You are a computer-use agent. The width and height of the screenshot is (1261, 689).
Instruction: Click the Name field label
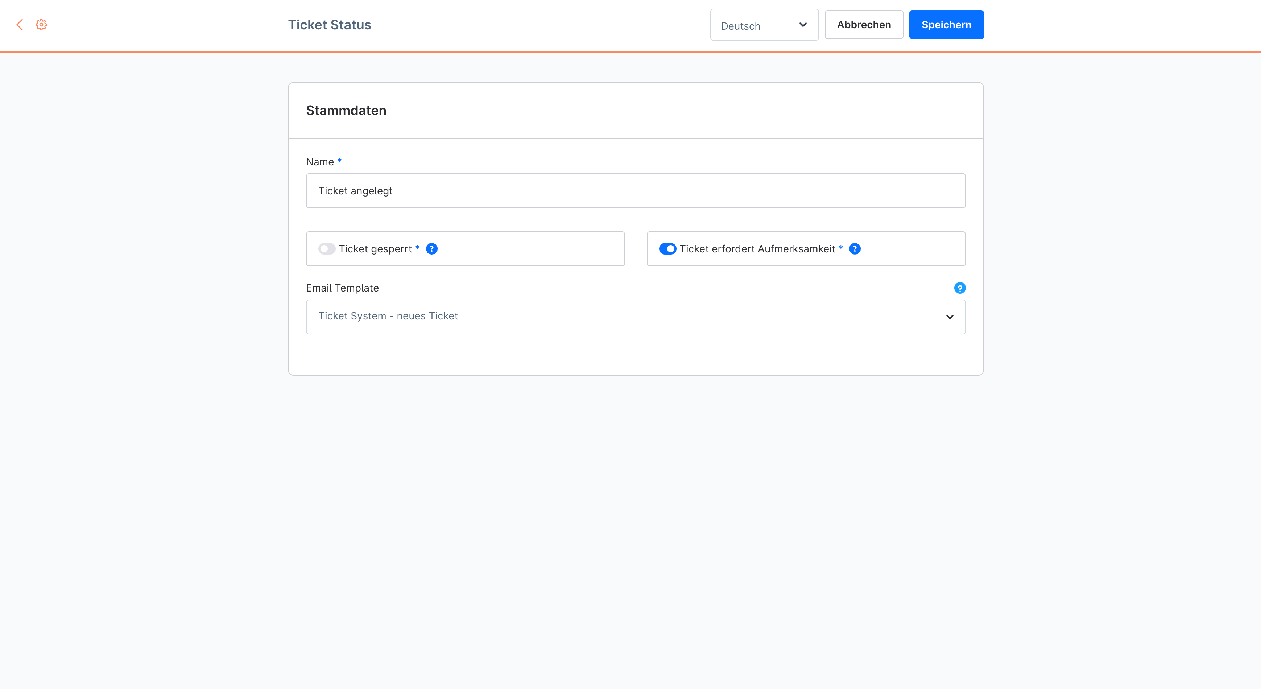[320, 162]
